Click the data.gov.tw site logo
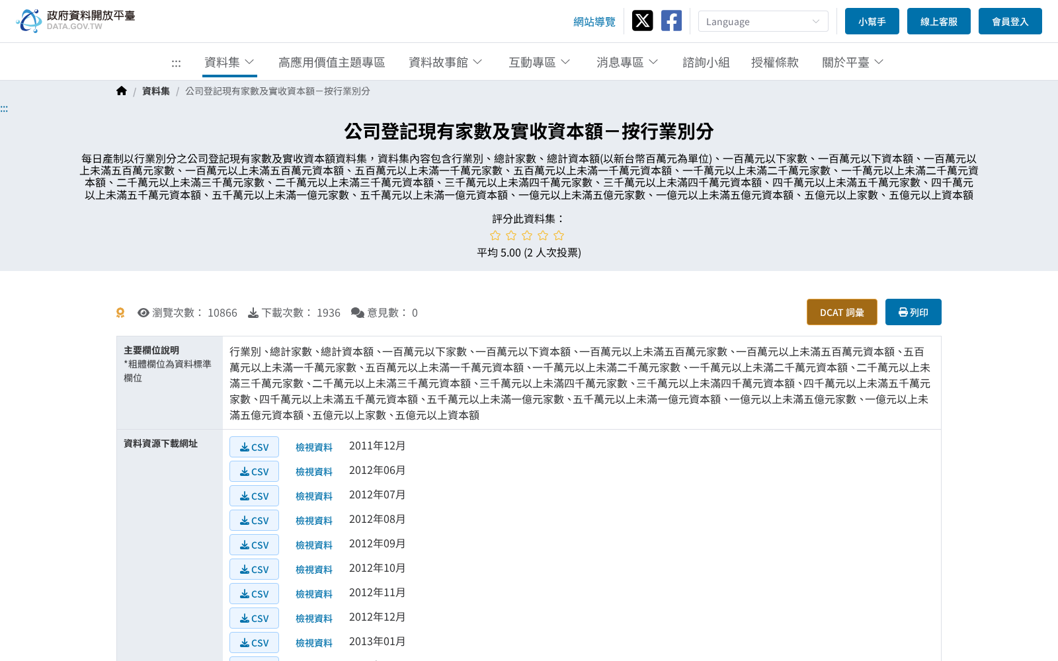Viewport: 1058px width, 661px height. point(75,20)
